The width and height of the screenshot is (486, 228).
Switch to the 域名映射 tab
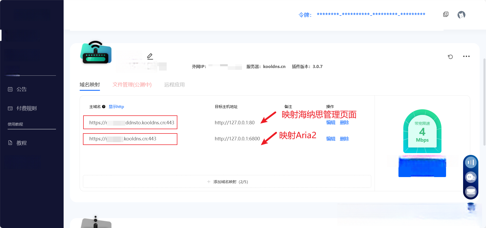click(x=90, y=85)
